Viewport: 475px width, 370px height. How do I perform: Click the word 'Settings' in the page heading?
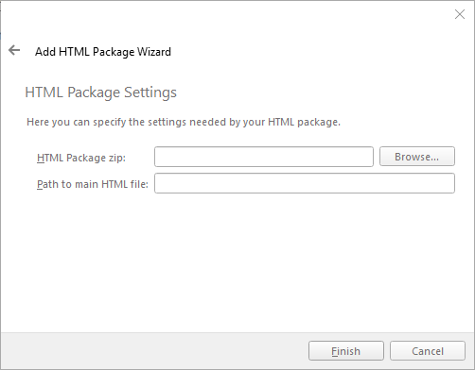coord(150,92)
